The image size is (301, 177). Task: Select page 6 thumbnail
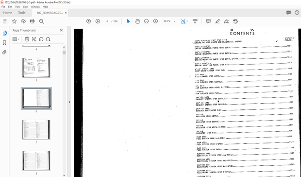point(36,98)
